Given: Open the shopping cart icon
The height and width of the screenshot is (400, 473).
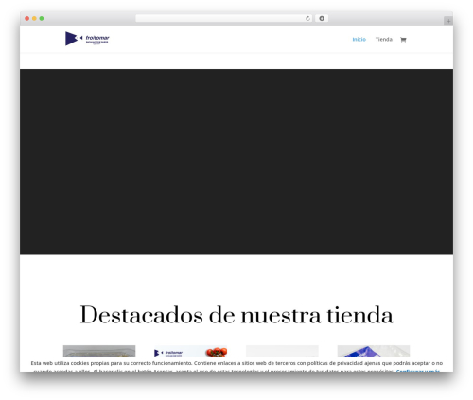Looking at the screenshot, I should click(x=403, y=40).
